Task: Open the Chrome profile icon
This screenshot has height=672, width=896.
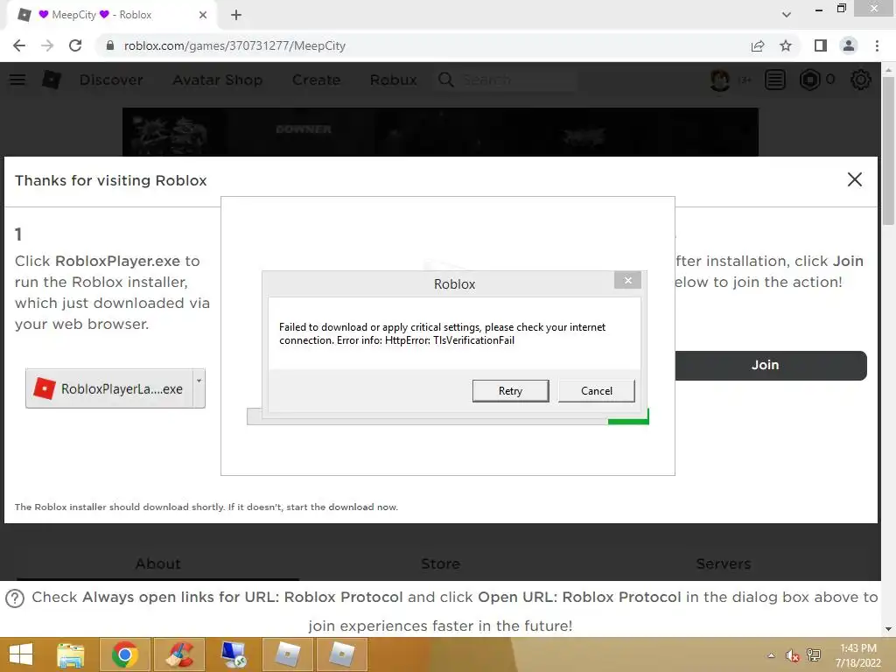Action: click(849, 45)
